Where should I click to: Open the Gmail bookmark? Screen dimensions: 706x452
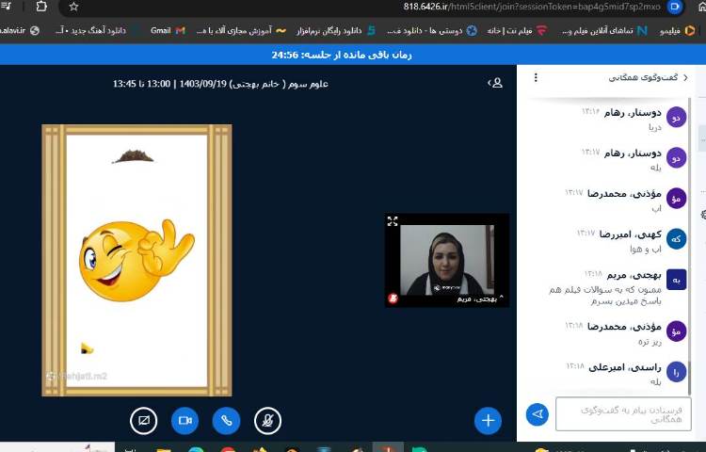point(168,30)
